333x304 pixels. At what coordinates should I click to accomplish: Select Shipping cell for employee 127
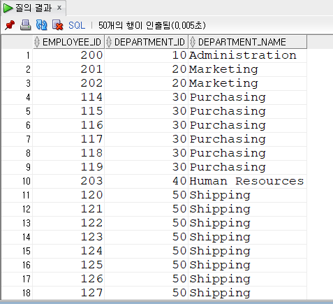(248, 293)
